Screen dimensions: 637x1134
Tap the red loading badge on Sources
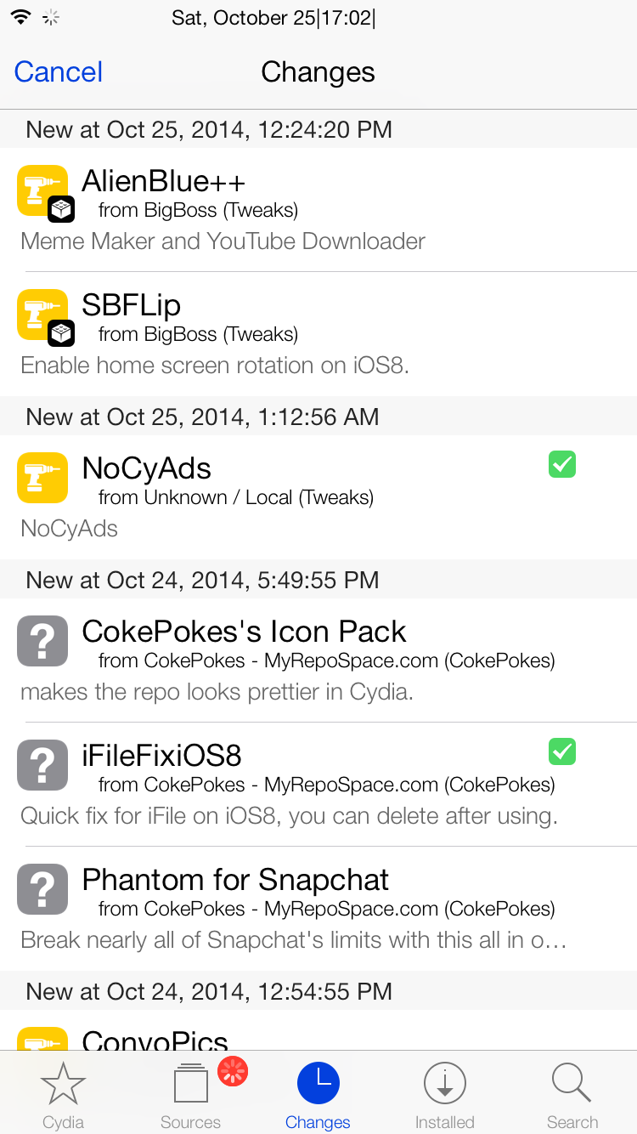coord(233,1071)
